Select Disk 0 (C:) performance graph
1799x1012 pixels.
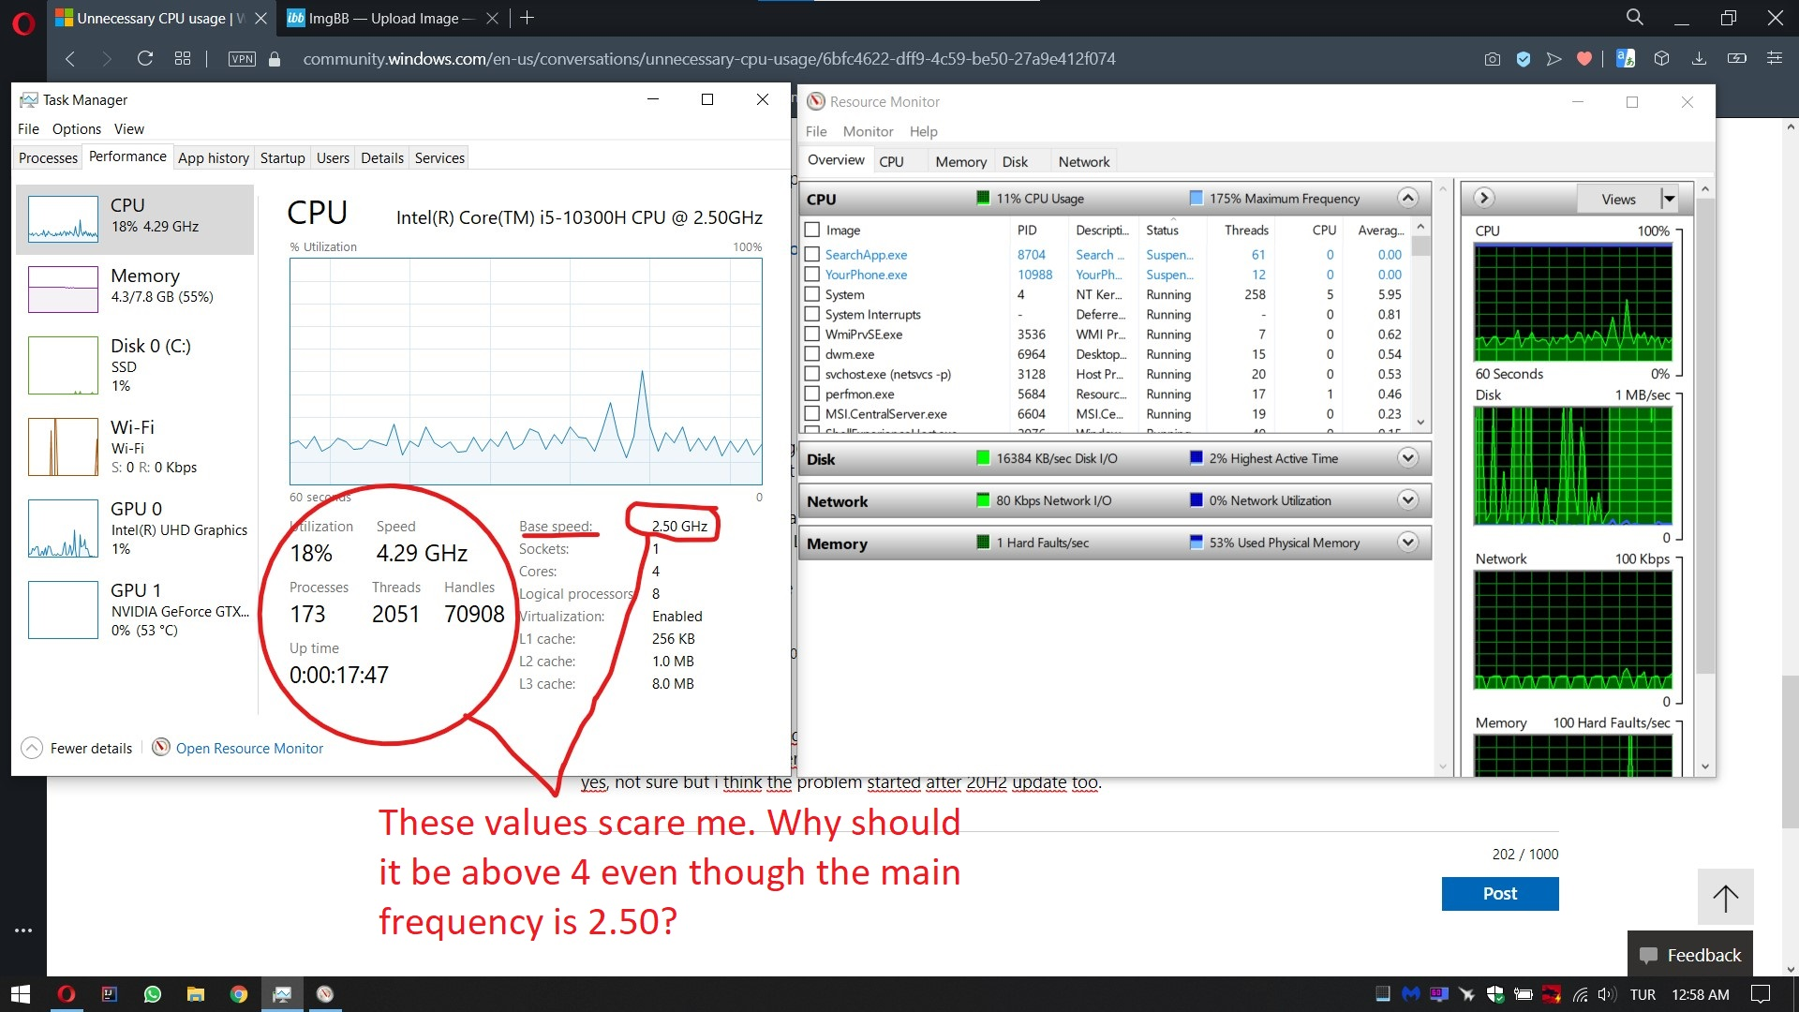[x=135, y=365]
